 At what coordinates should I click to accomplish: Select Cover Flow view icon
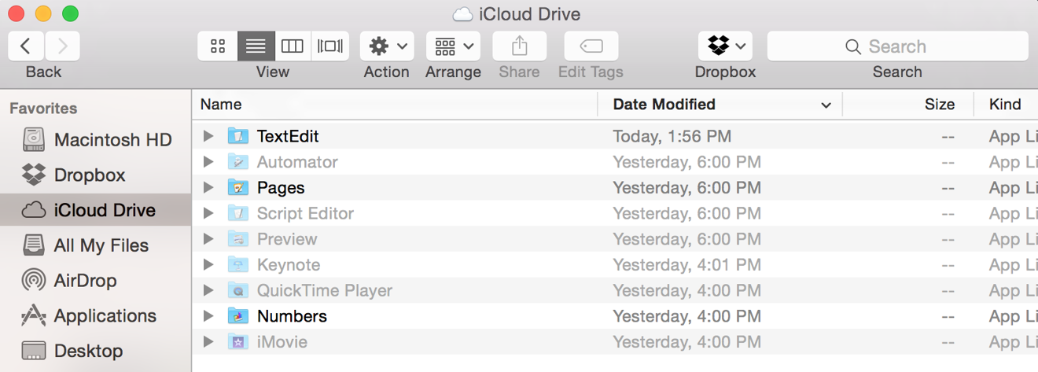330,46
